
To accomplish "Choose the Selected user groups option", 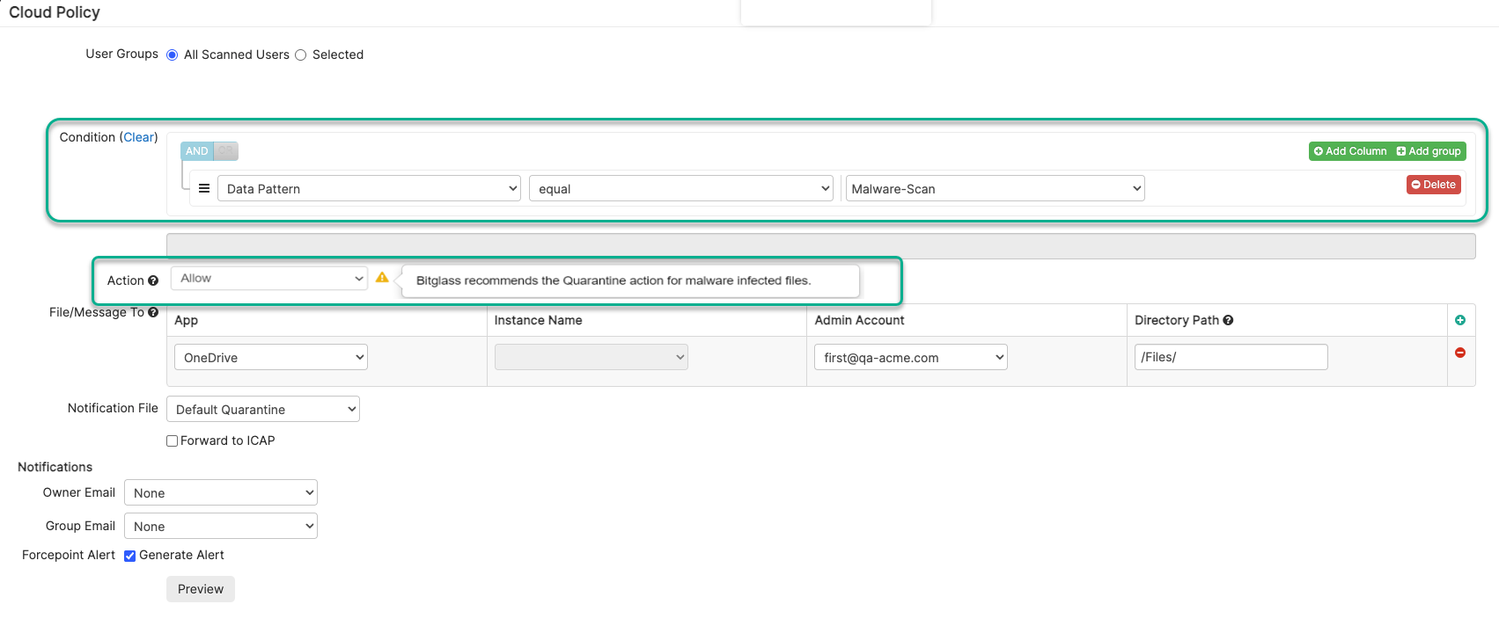I will pyautogui.click(x=301, y=55).
